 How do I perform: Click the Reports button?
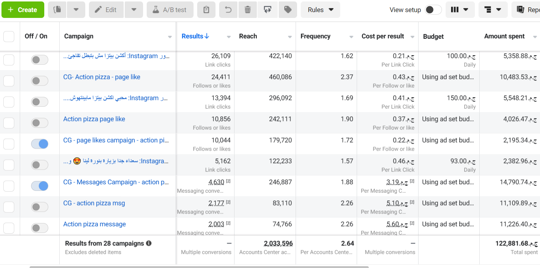pyautogui.click(x=527, y=10)
